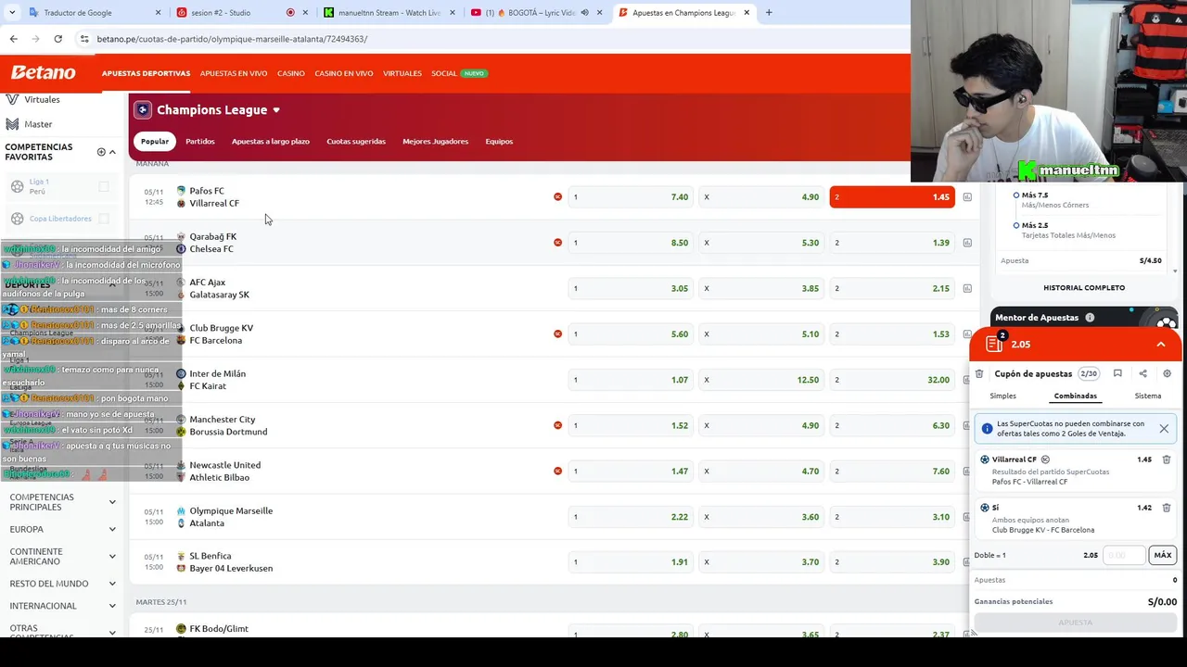
Task: Check Liga 1 Perú favorite box
Action: [104, 186]
